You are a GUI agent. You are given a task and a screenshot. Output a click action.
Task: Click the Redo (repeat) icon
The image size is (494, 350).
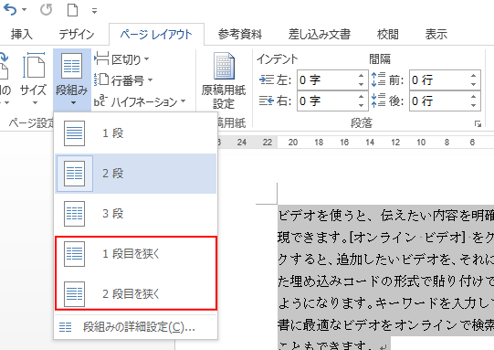pyautogui.click(x=46, y=10)
